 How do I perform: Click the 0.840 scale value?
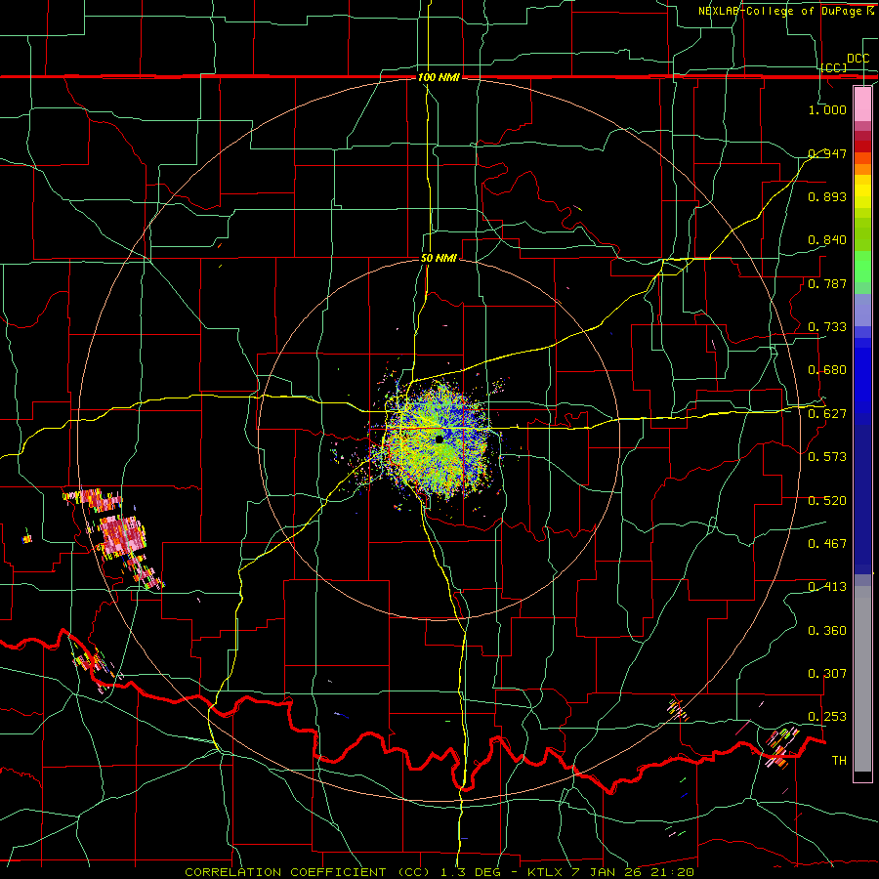point(827,240)
